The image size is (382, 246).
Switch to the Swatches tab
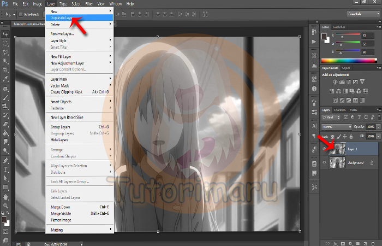pyautogui.click(x=339, y=27)
